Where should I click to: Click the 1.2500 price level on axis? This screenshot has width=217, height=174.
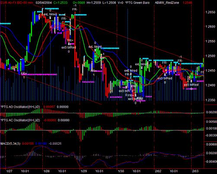pyautogui.click(x=211, y=56)
